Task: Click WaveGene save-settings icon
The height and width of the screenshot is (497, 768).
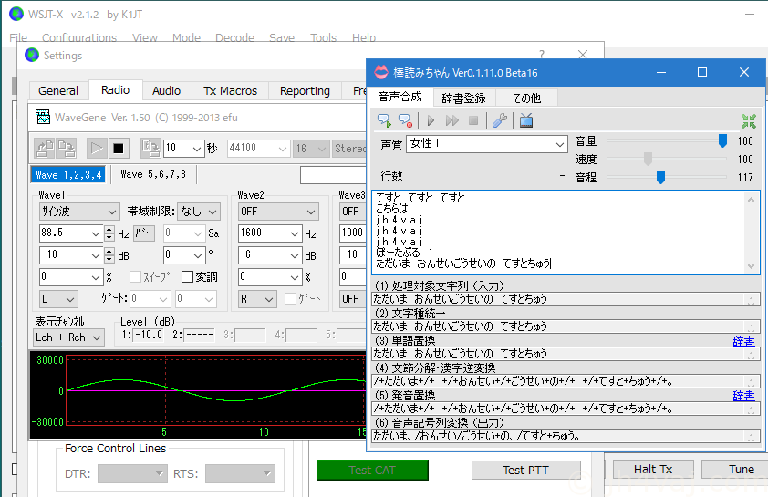Action: tap(66, 149)
